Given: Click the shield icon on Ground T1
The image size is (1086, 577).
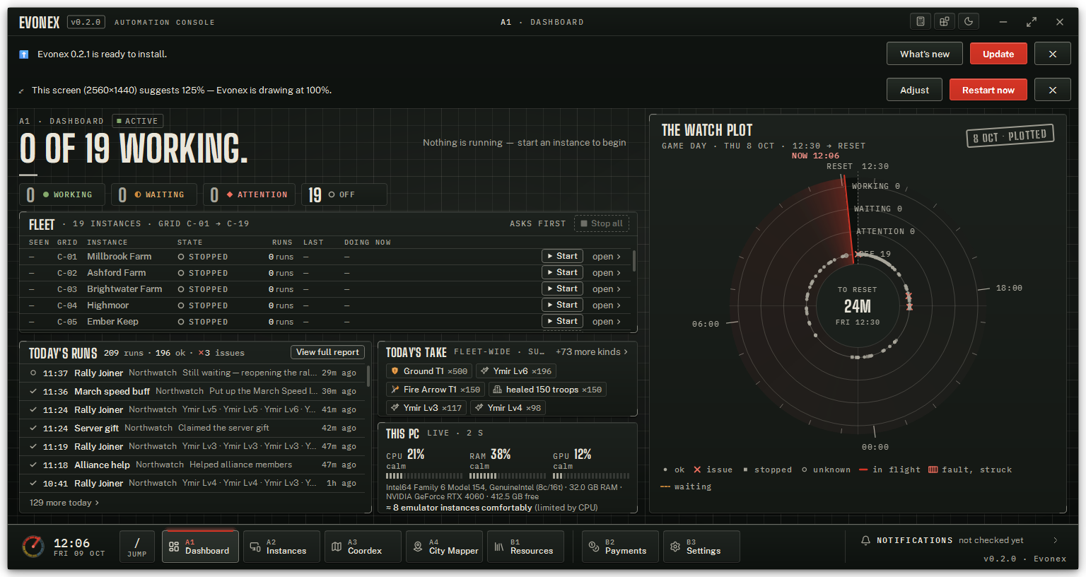Looking at the screenshot, I should coord(395,371).
